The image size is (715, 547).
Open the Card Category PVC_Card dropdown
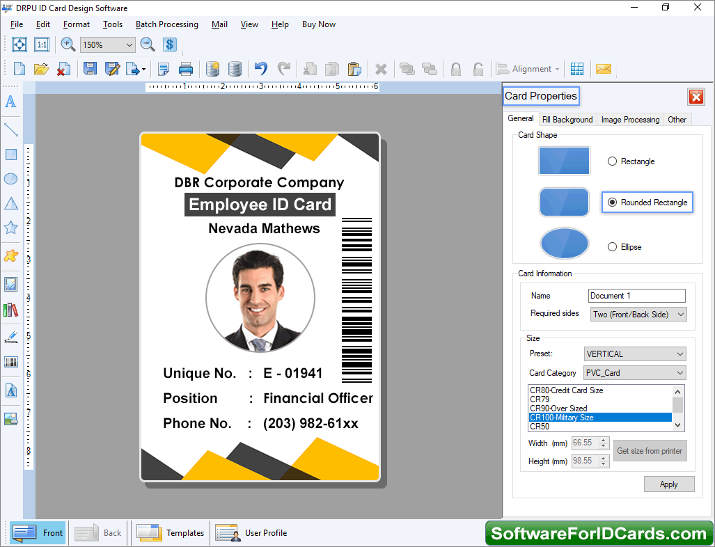pyautogui.click(x=635, y=373)
